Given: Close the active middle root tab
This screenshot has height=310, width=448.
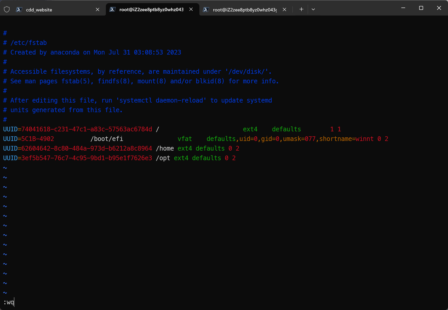Looking at the screenshot, I should (x=191, y=9).
